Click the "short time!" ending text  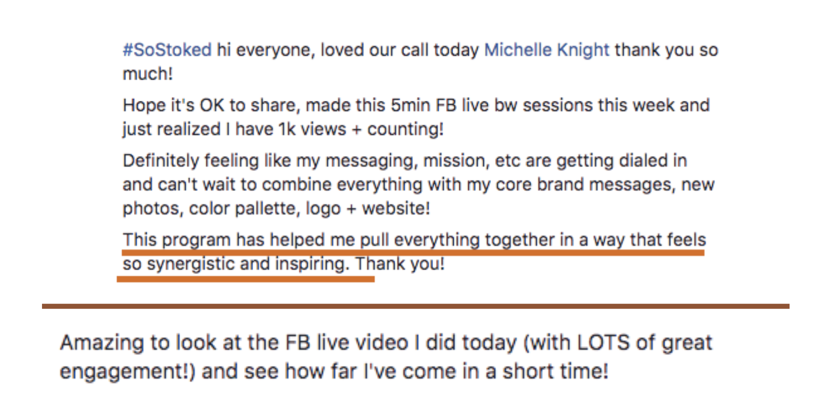click(x=555, y=371)
